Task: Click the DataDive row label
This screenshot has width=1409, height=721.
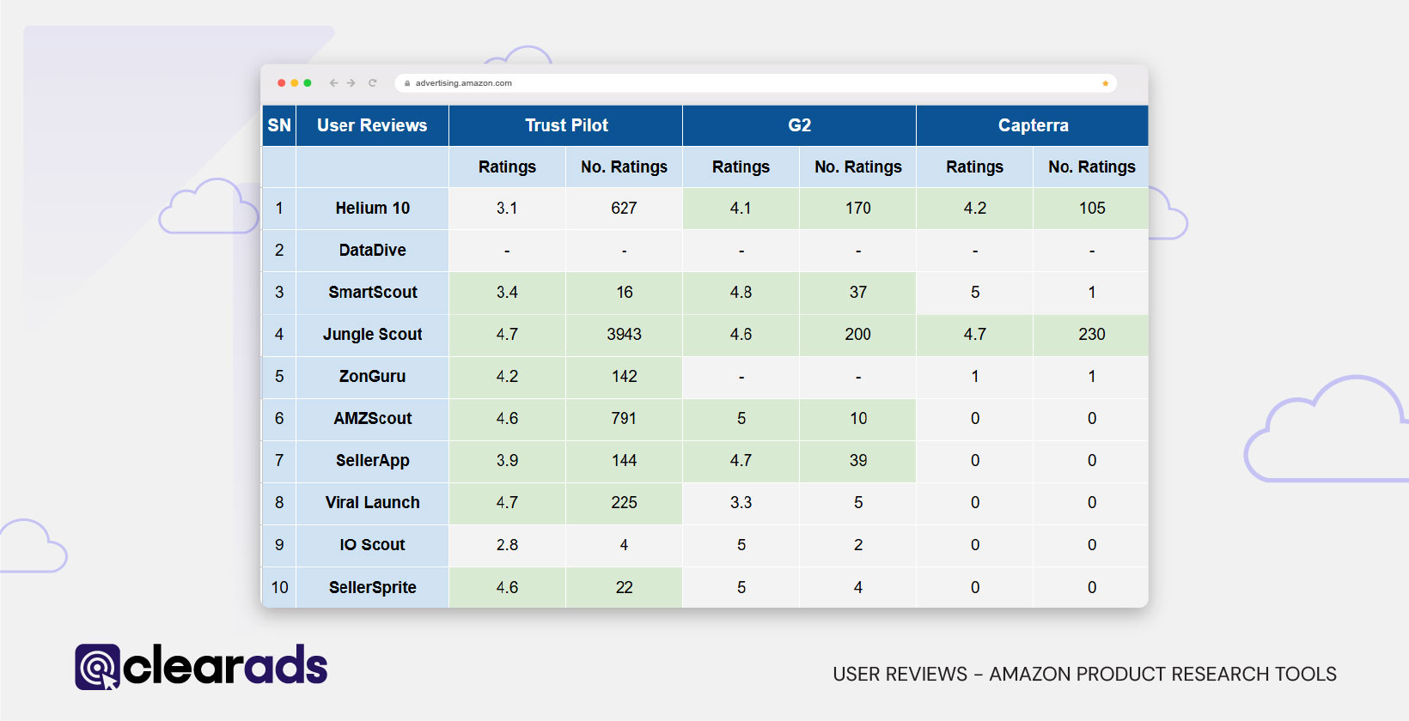Action: pyautogui.click(x=372, y=250)
